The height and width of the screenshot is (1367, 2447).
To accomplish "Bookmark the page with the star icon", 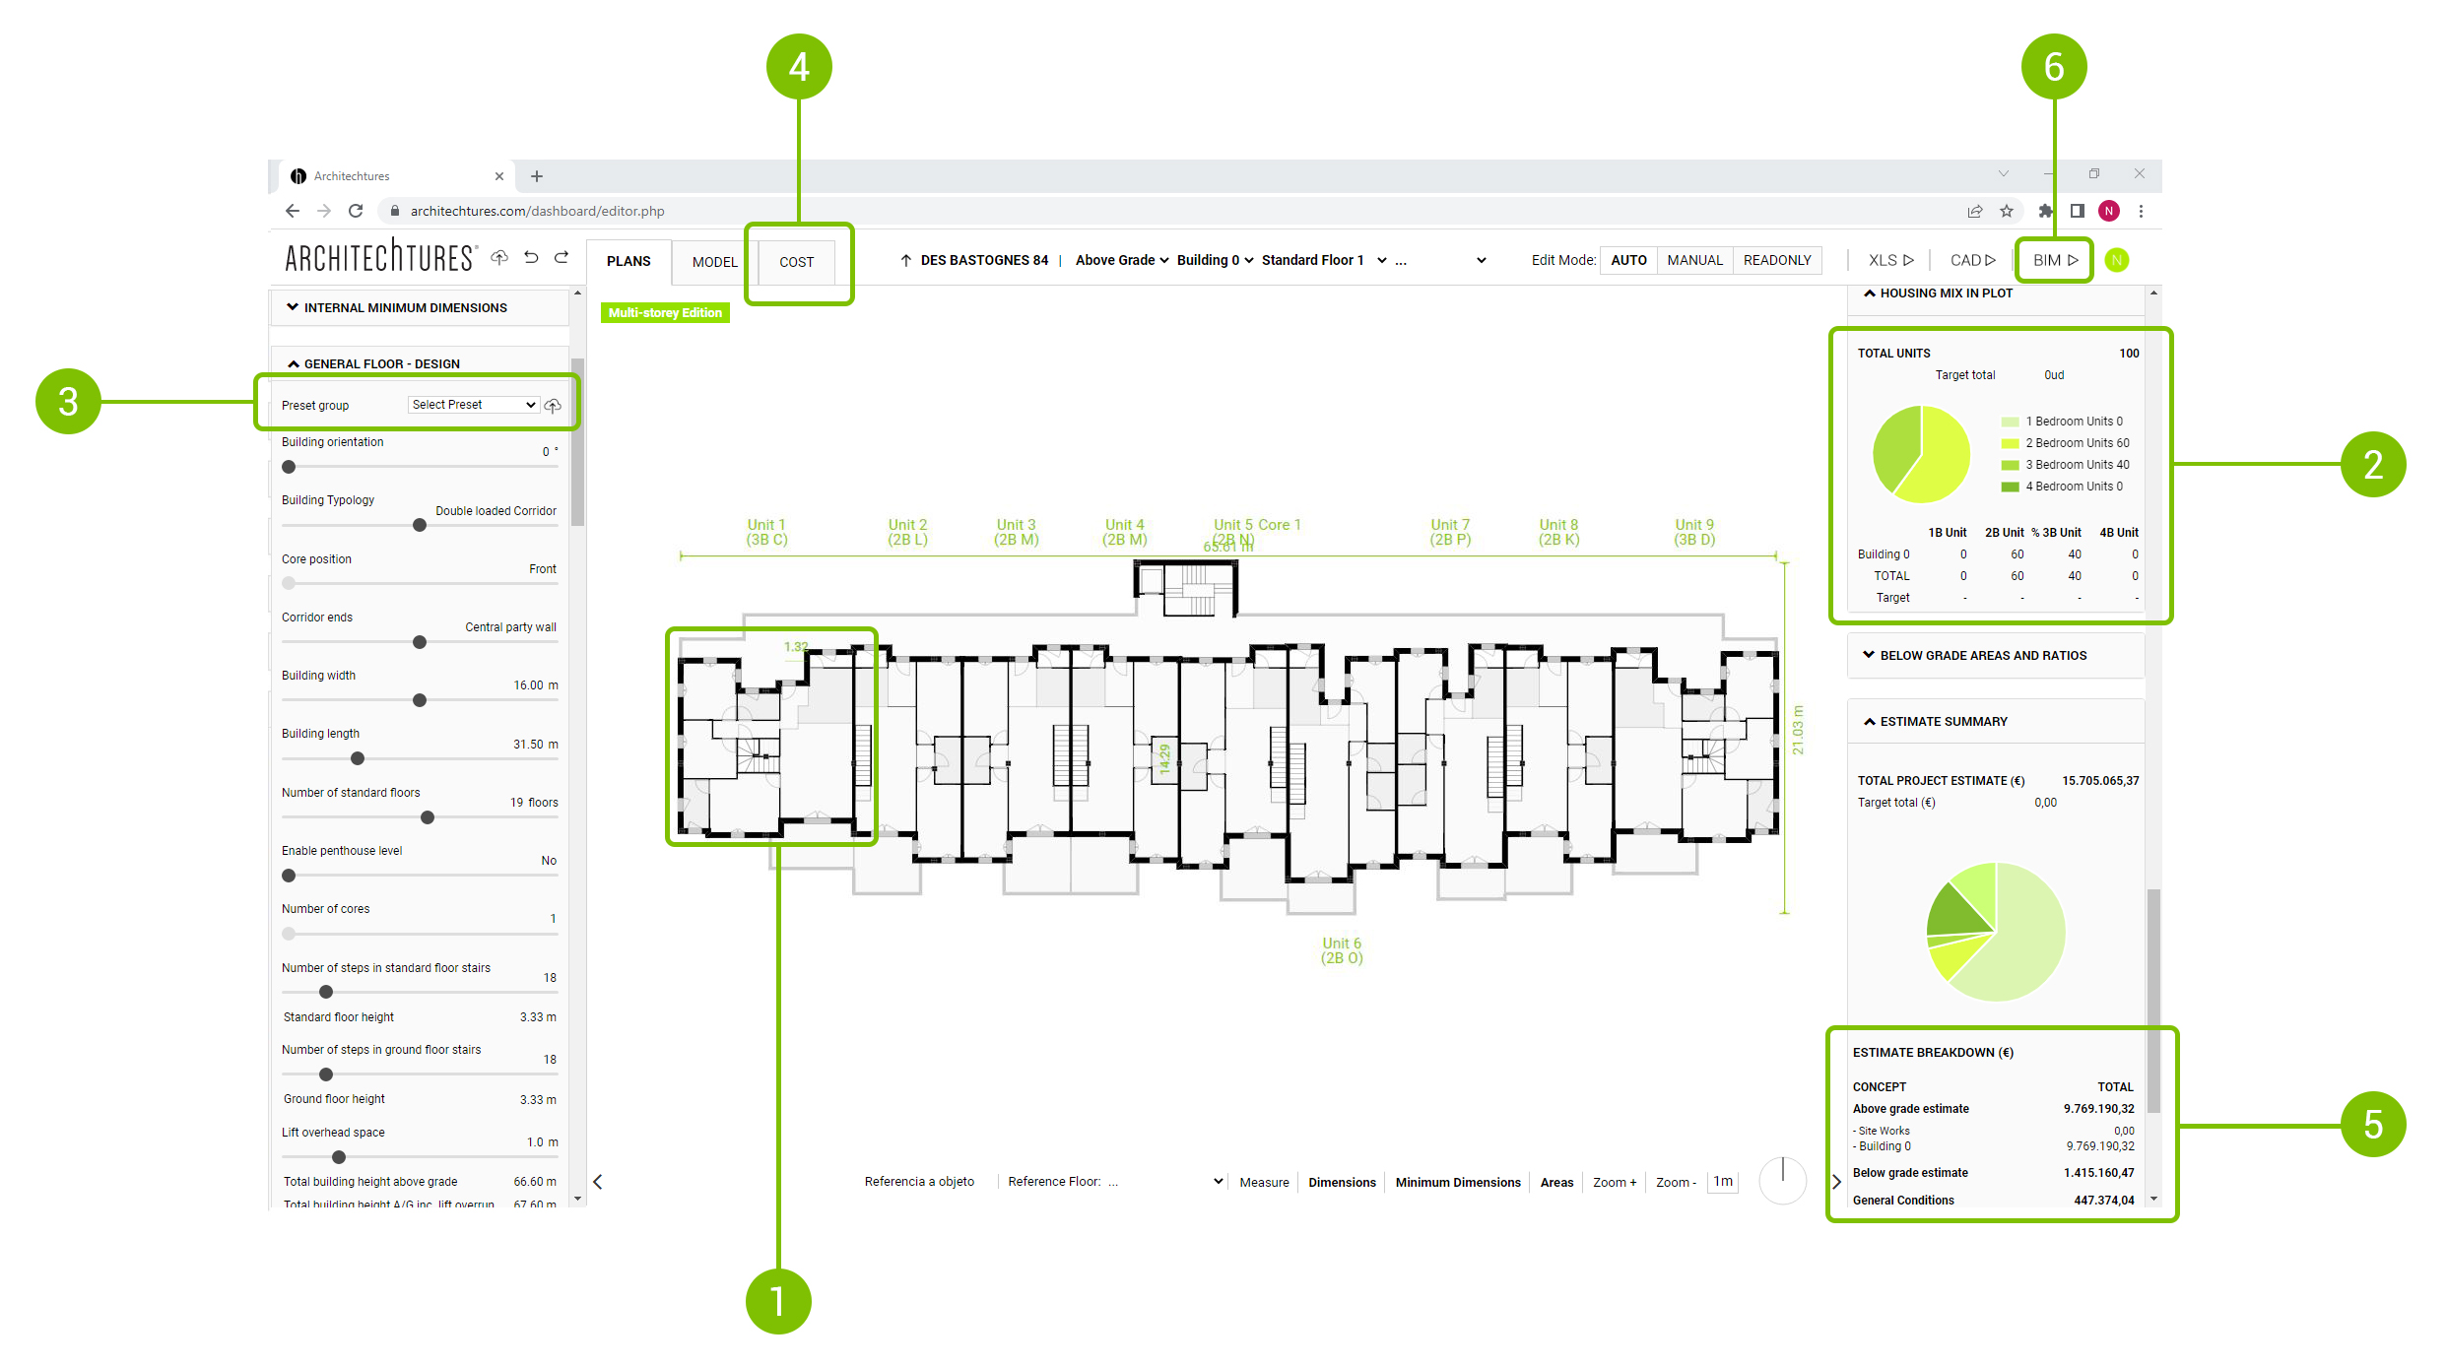I will 2007,211.
